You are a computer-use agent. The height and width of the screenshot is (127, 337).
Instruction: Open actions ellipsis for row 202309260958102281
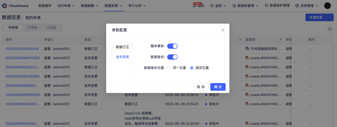click(x=312, y=95)
